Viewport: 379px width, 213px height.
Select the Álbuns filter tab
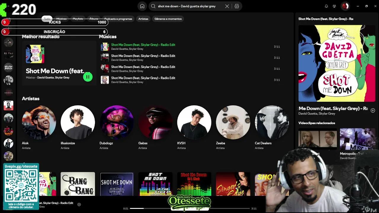94,19
